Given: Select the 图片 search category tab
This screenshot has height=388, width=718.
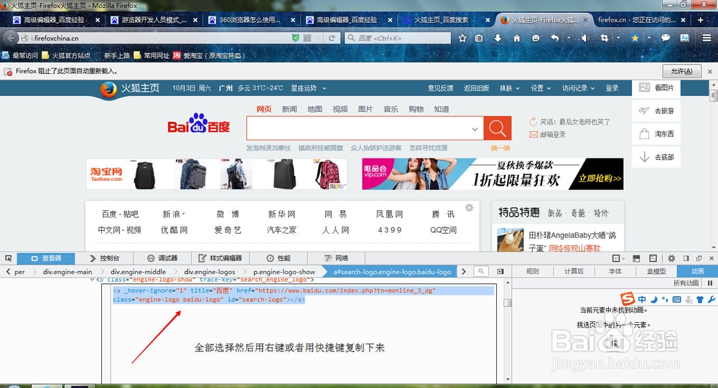Looking at the screenshot, I should (365, 109).
